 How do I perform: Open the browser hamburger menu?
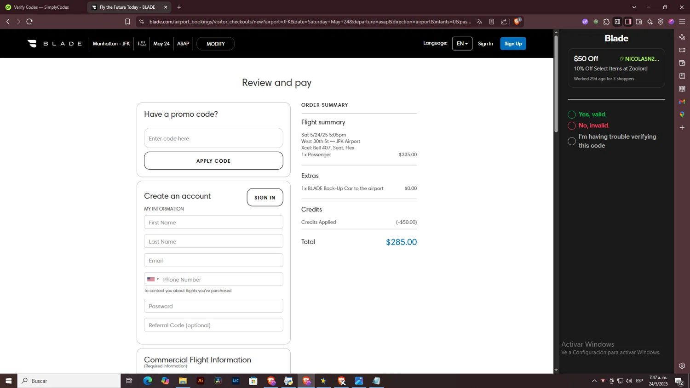click(682, 22)
